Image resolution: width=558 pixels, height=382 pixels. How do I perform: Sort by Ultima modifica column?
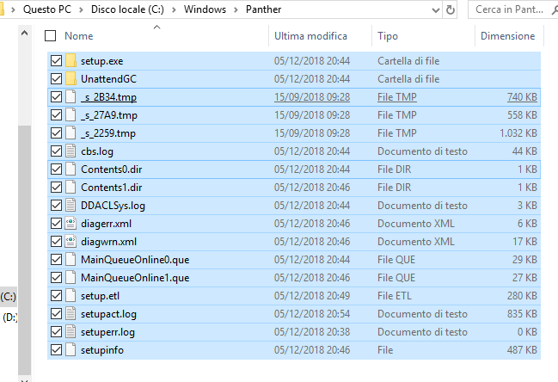pos(310,36)
